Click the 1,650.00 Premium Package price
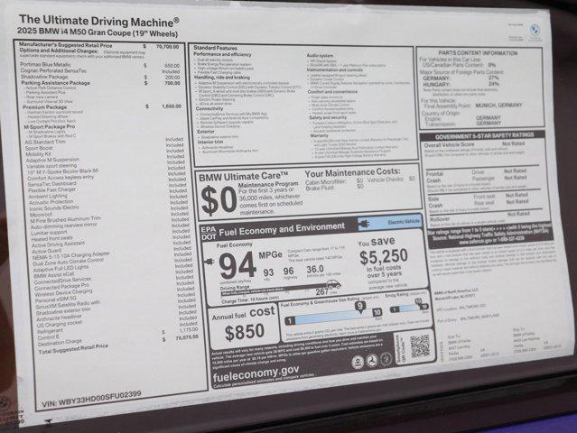The width and height of the screenshot is (577, 433). tap(172, 106)
